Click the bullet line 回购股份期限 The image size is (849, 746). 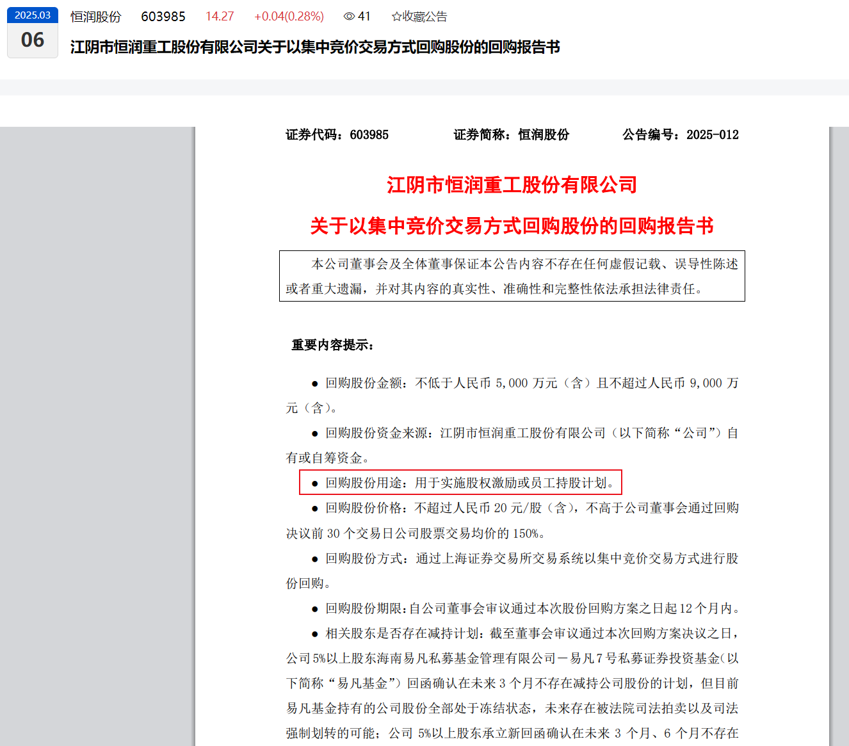pos(526,608)
